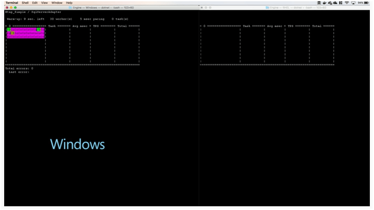Click the Htap_Simple / SqlServerAdapter line
Screen dimensions: 374x210
click(x=33, y=12)
